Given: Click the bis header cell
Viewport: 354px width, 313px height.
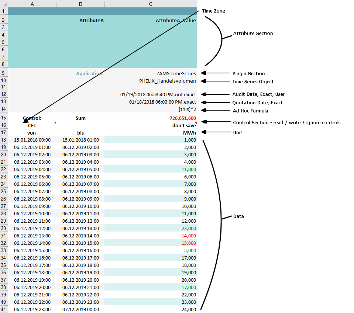Looking at the screenshot, I should tap(80, 133).
